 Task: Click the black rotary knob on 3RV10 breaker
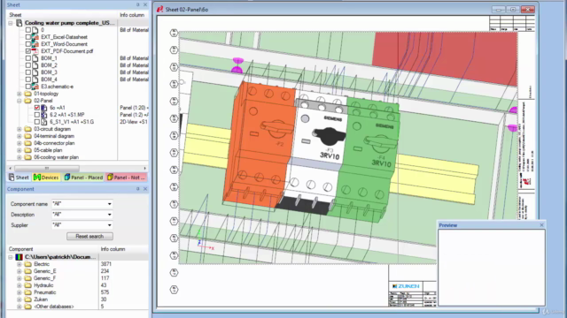tap(329, 136)
